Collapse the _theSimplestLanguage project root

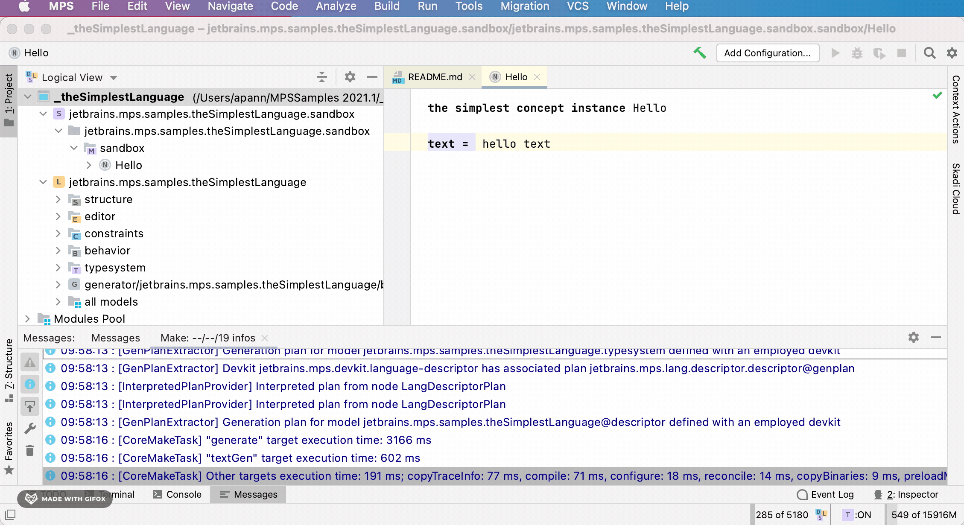click(x=28, y=97)
